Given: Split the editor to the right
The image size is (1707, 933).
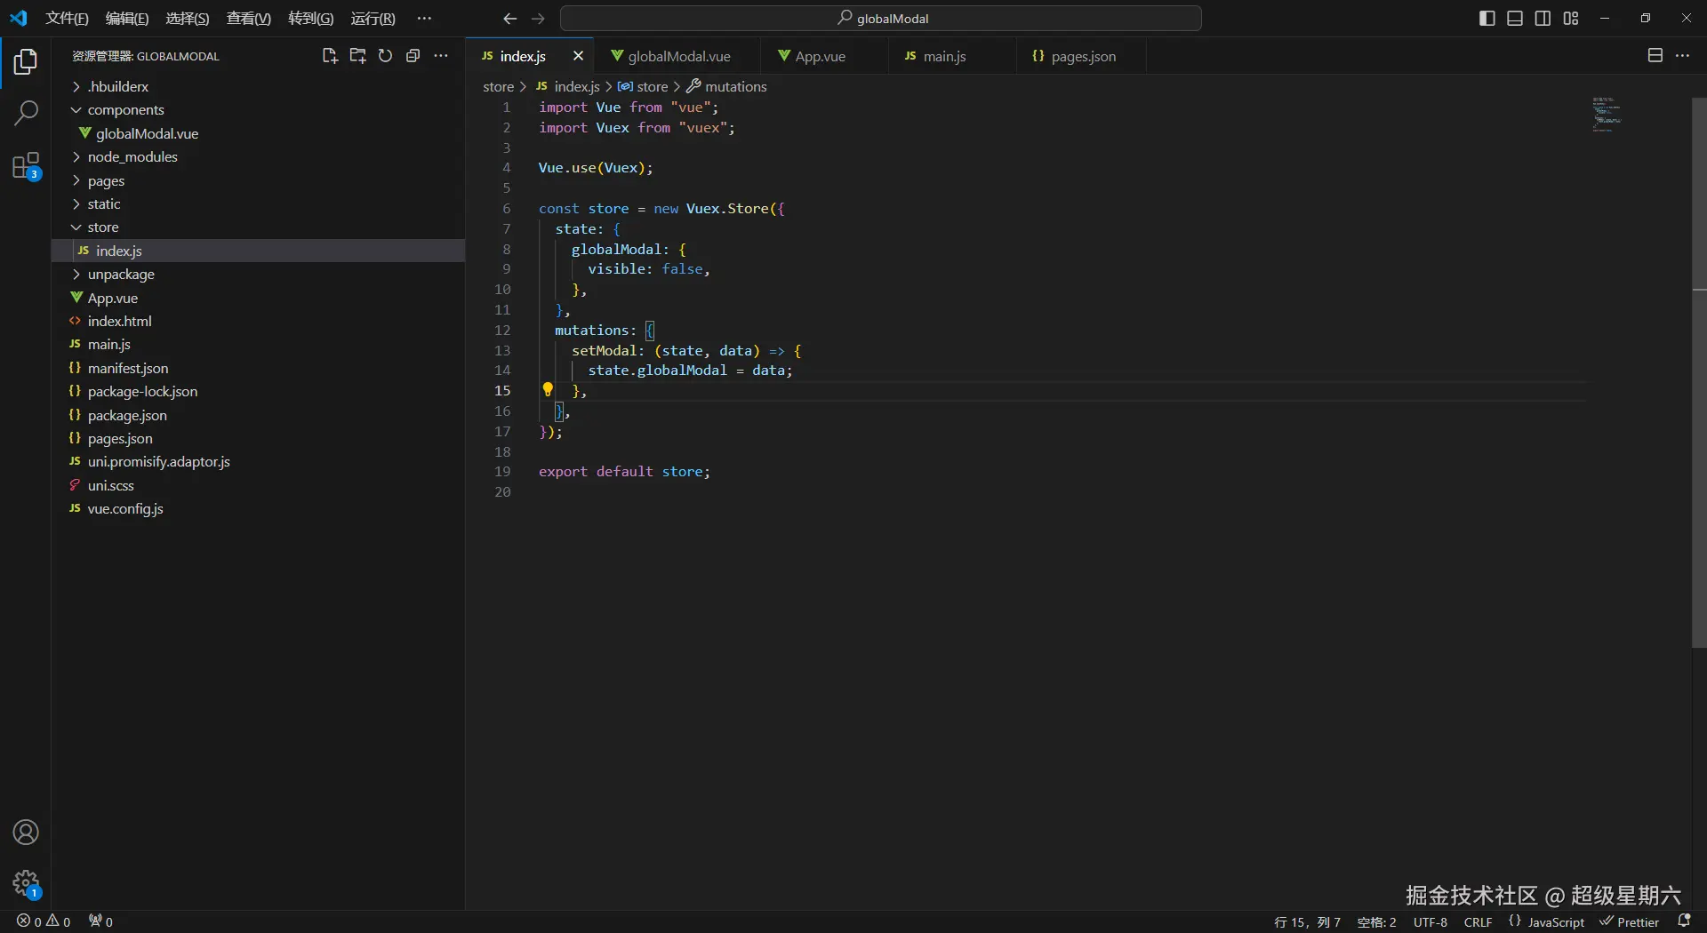Looking at the screenshot, I should click(x=1655, y=56).
